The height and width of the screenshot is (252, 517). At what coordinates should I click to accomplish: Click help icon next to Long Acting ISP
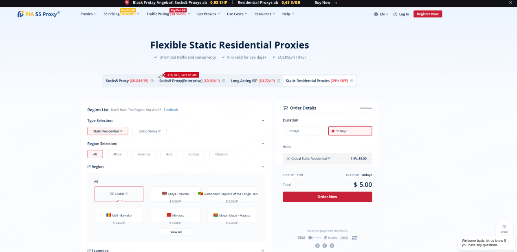(279, 81)
